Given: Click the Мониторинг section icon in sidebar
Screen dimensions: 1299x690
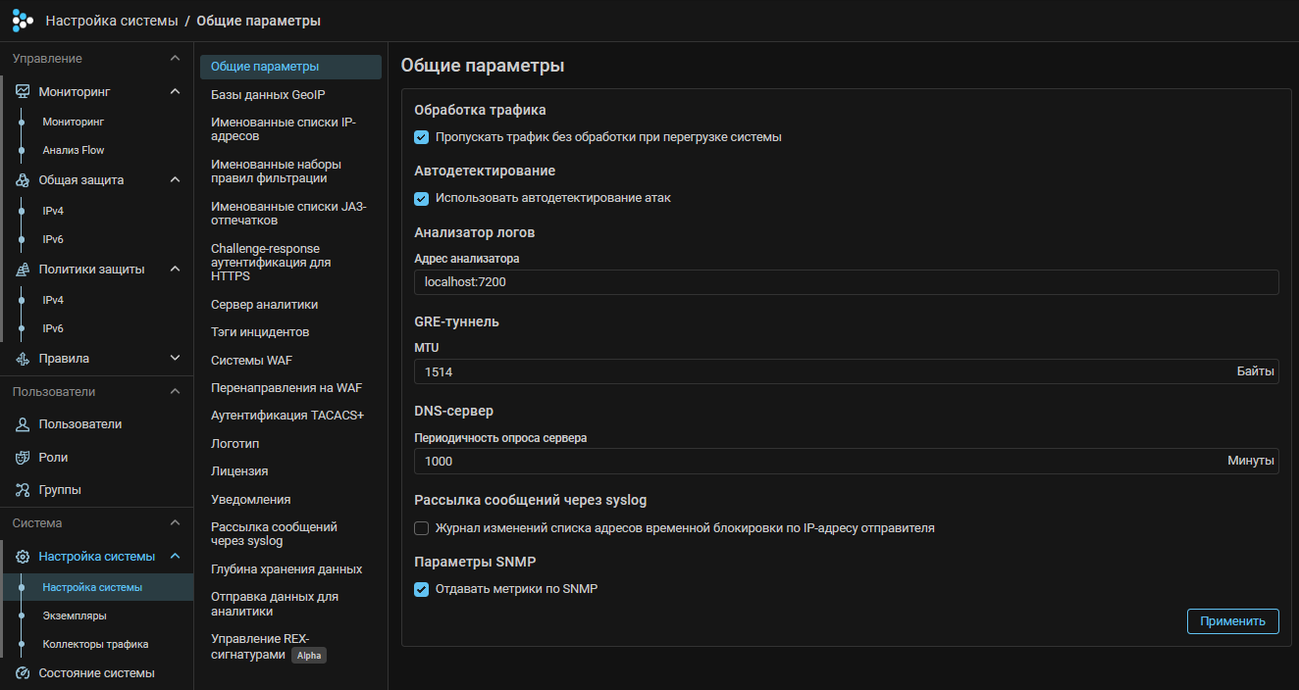Looking at the screenshot, I should [x=23, y=91].
